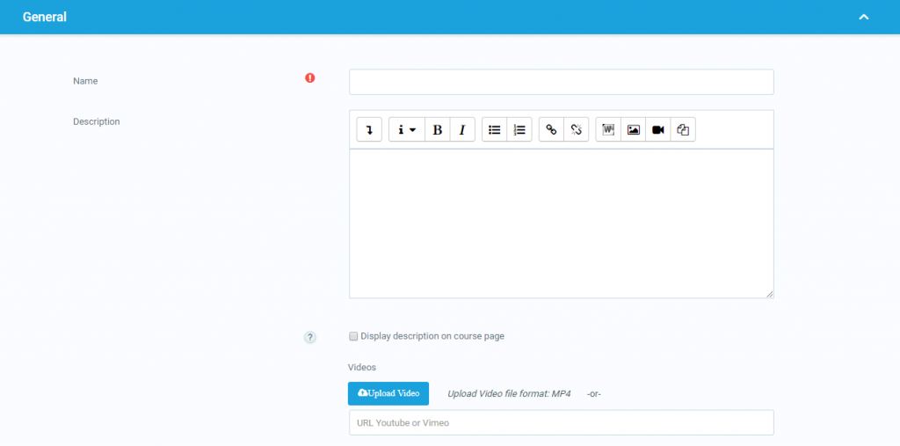Insert media with the video camera icon

tap(657, 130)
